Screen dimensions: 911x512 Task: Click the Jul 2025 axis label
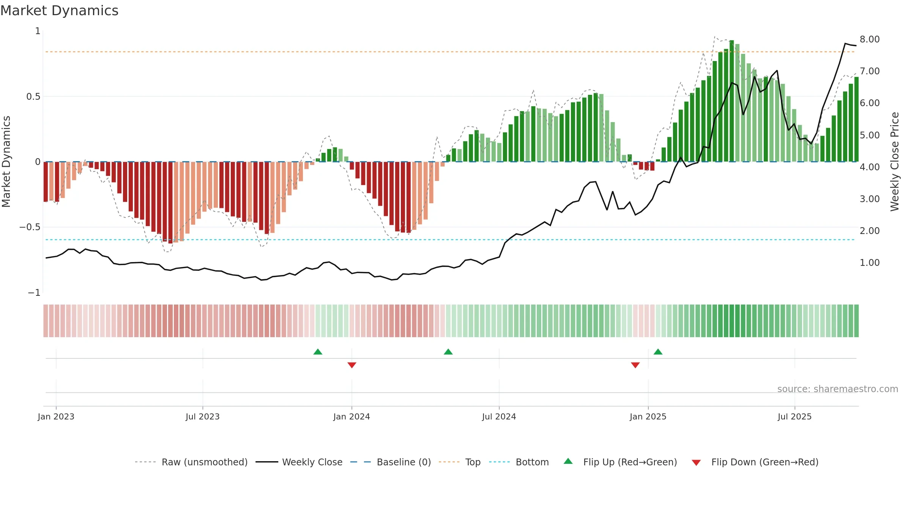click(x=795, y=416)
